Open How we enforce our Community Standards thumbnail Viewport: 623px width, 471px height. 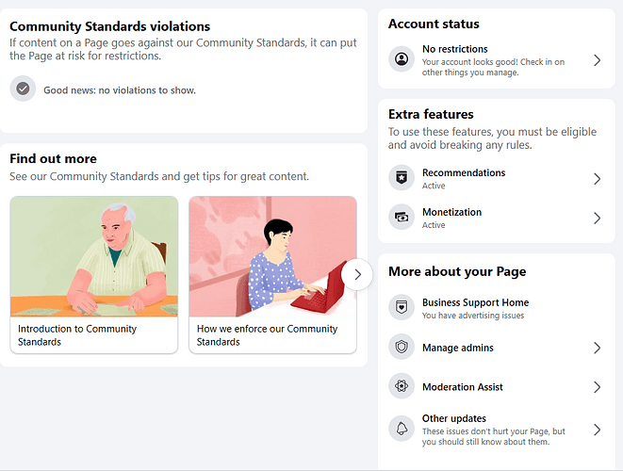click(x=272, y=256)
